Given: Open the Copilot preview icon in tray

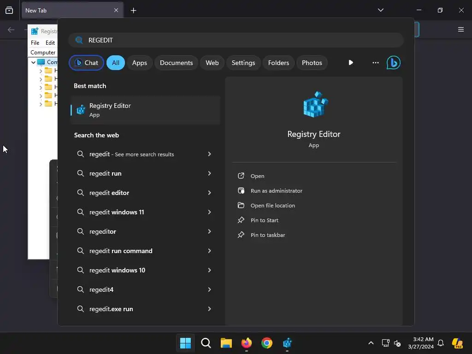Looking at the screenshot, I should [x=457, y=343].
